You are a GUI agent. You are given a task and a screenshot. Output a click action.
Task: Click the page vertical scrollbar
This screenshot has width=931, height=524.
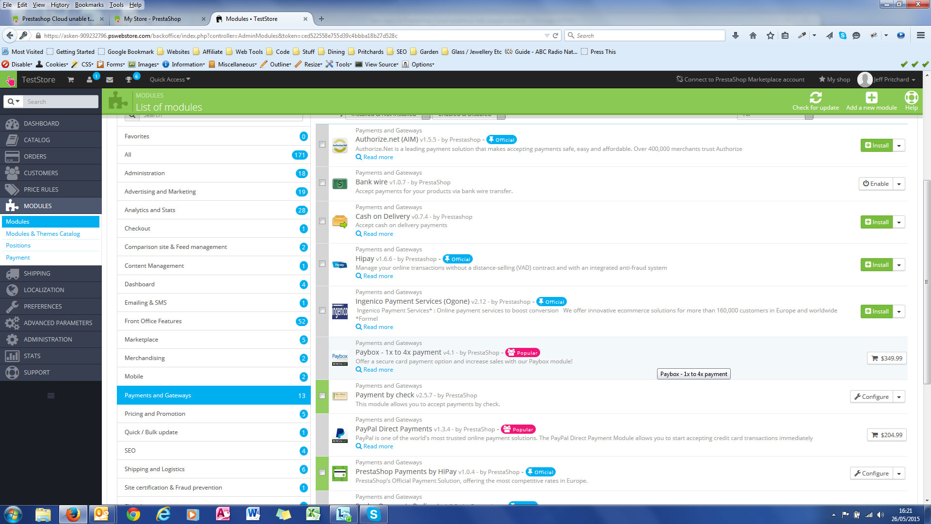(927, 281)
